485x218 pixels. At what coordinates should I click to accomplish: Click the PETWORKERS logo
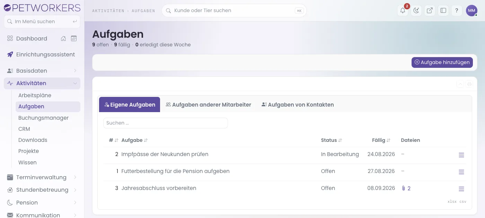click(42, 8)
